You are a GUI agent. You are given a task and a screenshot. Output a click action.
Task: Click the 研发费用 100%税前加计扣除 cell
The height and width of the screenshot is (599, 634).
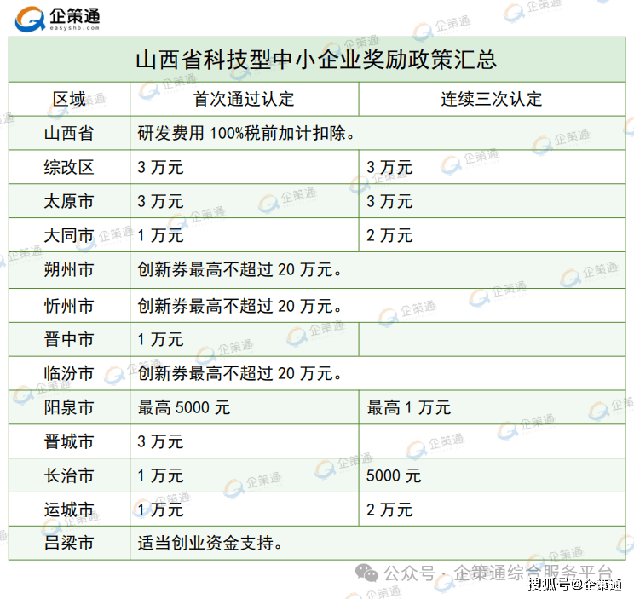click(x=245, y=134)
